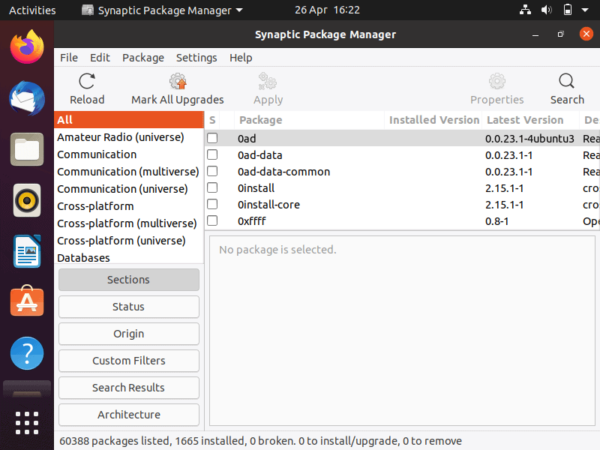
Task: Select the All section
Action: [129, 120]
